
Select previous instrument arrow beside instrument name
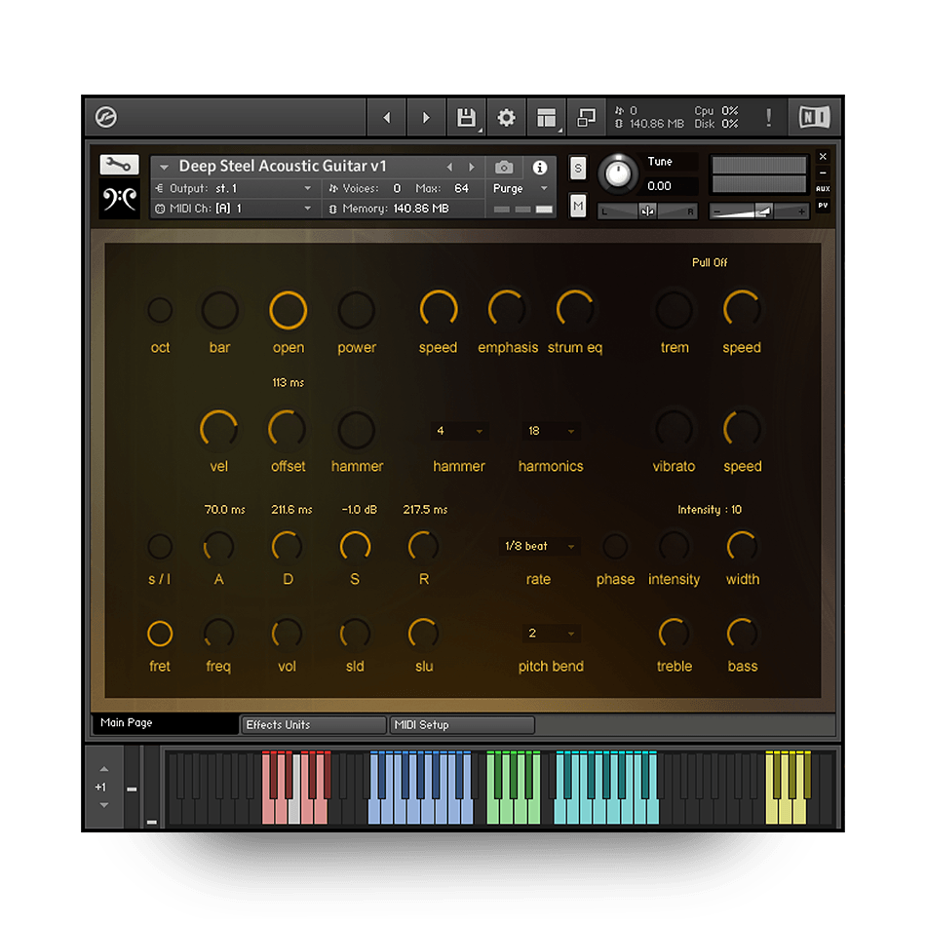point(450,167)
